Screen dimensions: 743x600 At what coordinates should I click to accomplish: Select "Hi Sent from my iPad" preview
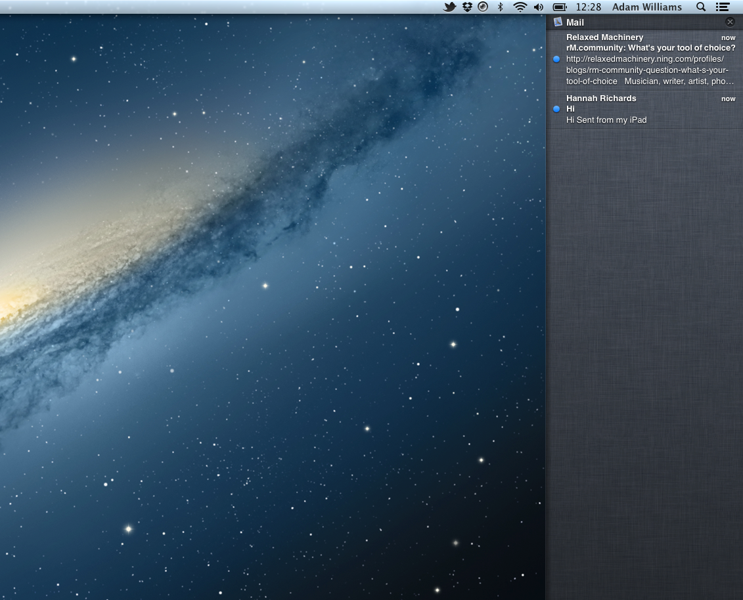[x=606, y=120]
